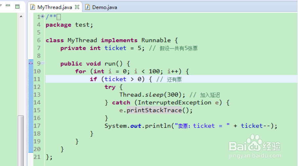298x166 pixels.
Task: Click the override marker beside line 9
Action: point(31,63)
